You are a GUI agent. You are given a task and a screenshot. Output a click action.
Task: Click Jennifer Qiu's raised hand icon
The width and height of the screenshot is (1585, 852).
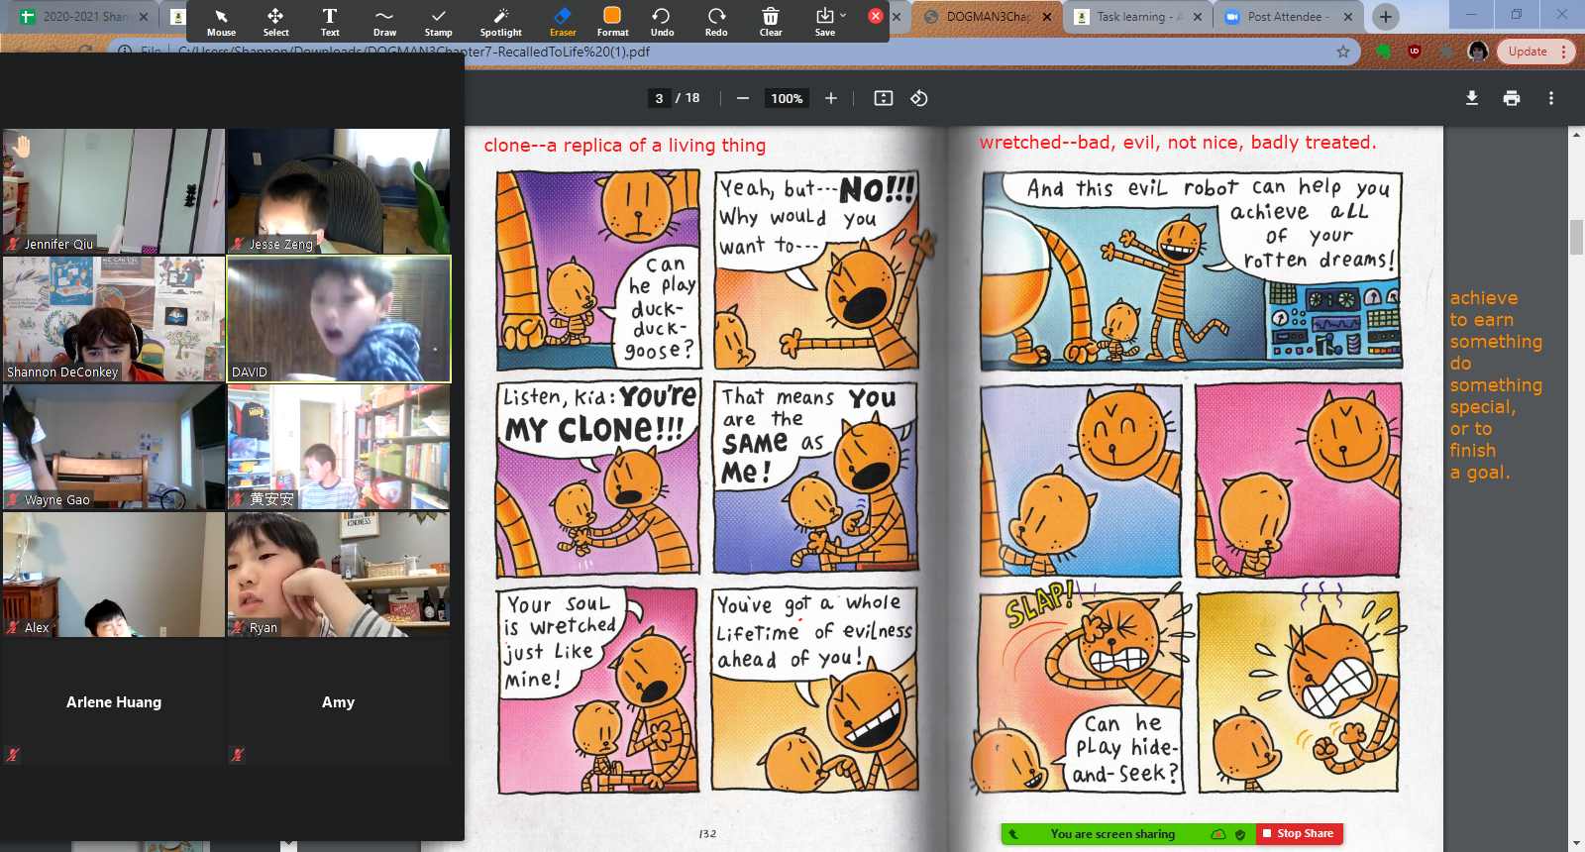[x=21, y=147]
